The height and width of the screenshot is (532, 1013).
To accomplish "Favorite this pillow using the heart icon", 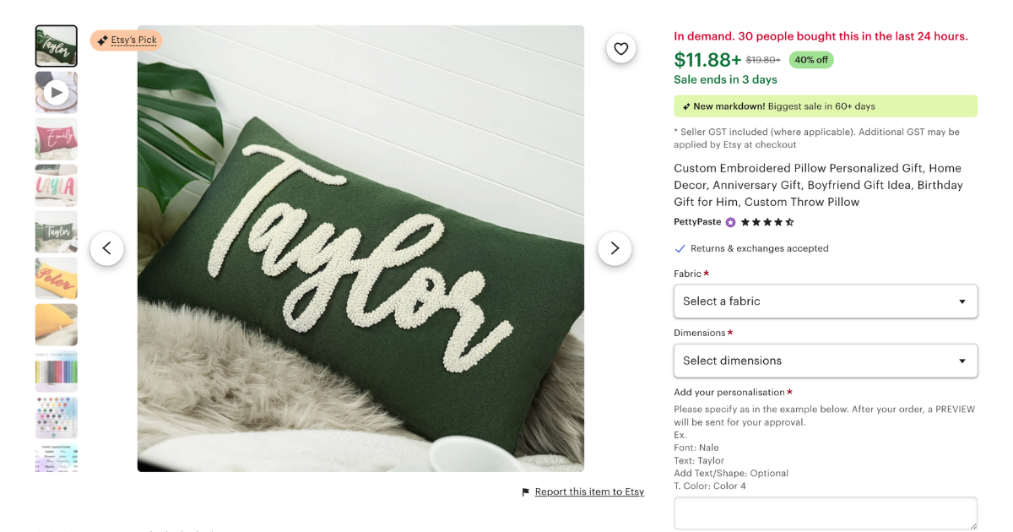I will [621, 48].
